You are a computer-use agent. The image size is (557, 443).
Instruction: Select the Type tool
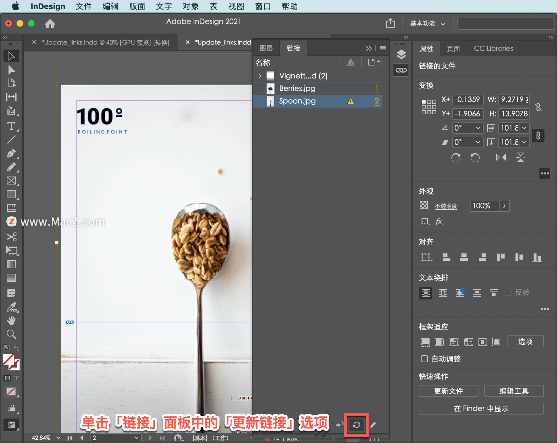point(11,126)
